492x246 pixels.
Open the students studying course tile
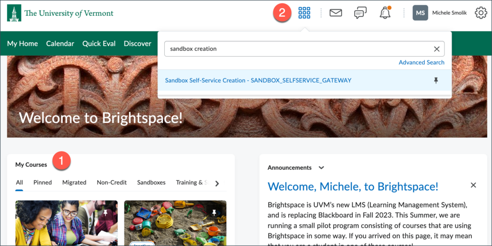tap(66, 223)
